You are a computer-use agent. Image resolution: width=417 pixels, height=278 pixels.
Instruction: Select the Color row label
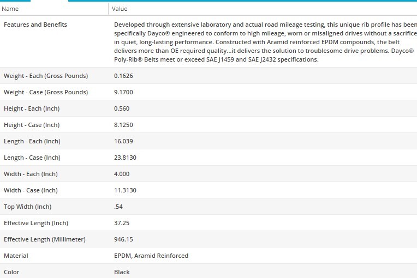pyautogui.click(x=12, y=272)
